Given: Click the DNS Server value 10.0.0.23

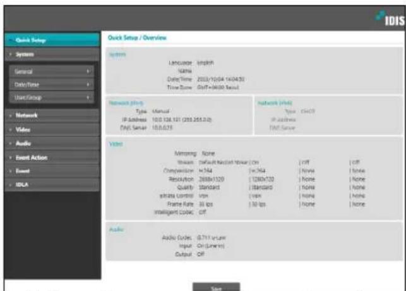Looking at the screenshot, I should pos(162,128).
